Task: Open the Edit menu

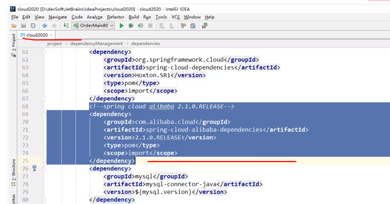Action: coord(26,17)
